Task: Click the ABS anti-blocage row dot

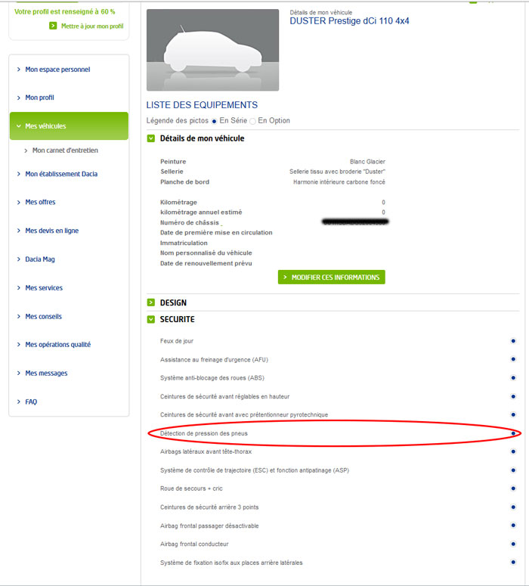Action: tap(513, 378)
